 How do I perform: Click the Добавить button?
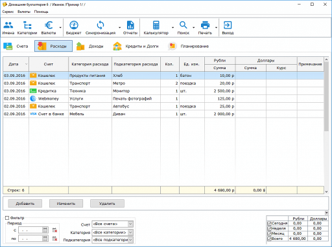[25, 204]
